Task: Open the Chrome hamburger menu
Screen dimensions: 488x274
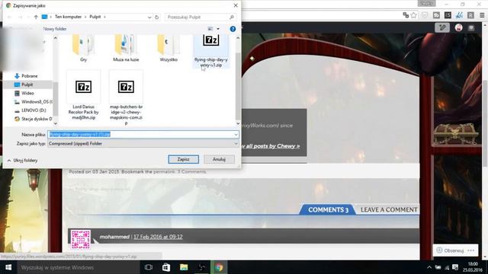Action: tap(482, 15)
